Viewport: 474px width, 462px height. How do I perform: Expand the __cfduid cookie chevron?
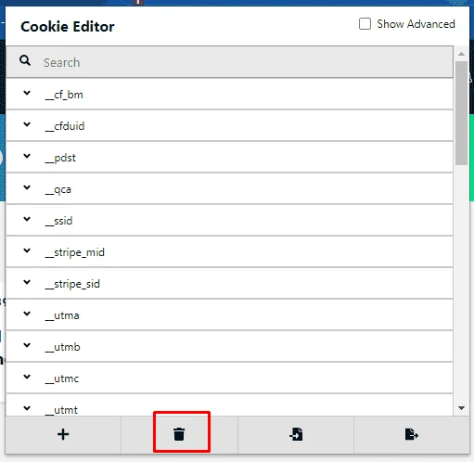pyautogui.click(x=27, y=124)
